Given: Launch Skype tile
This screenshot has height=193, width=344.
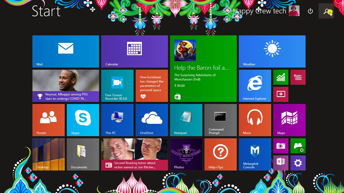Looking at the screenshot, I should 83,120.
